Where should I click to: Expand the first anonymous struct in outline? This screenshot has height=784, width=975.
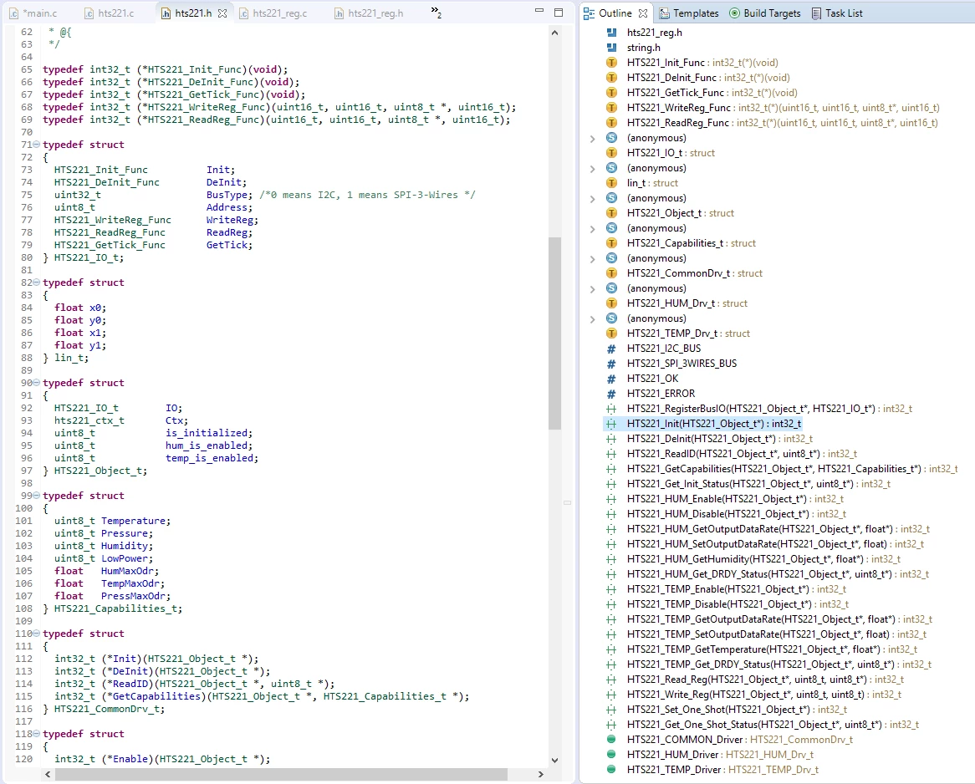pos(593,138)
